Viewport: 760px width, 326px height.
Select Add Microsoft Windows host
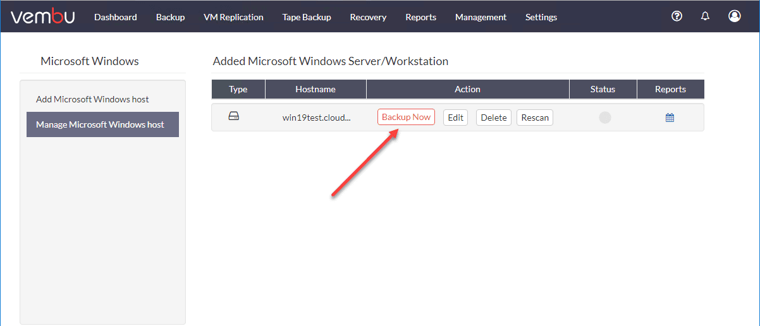[x=93, y=99]
